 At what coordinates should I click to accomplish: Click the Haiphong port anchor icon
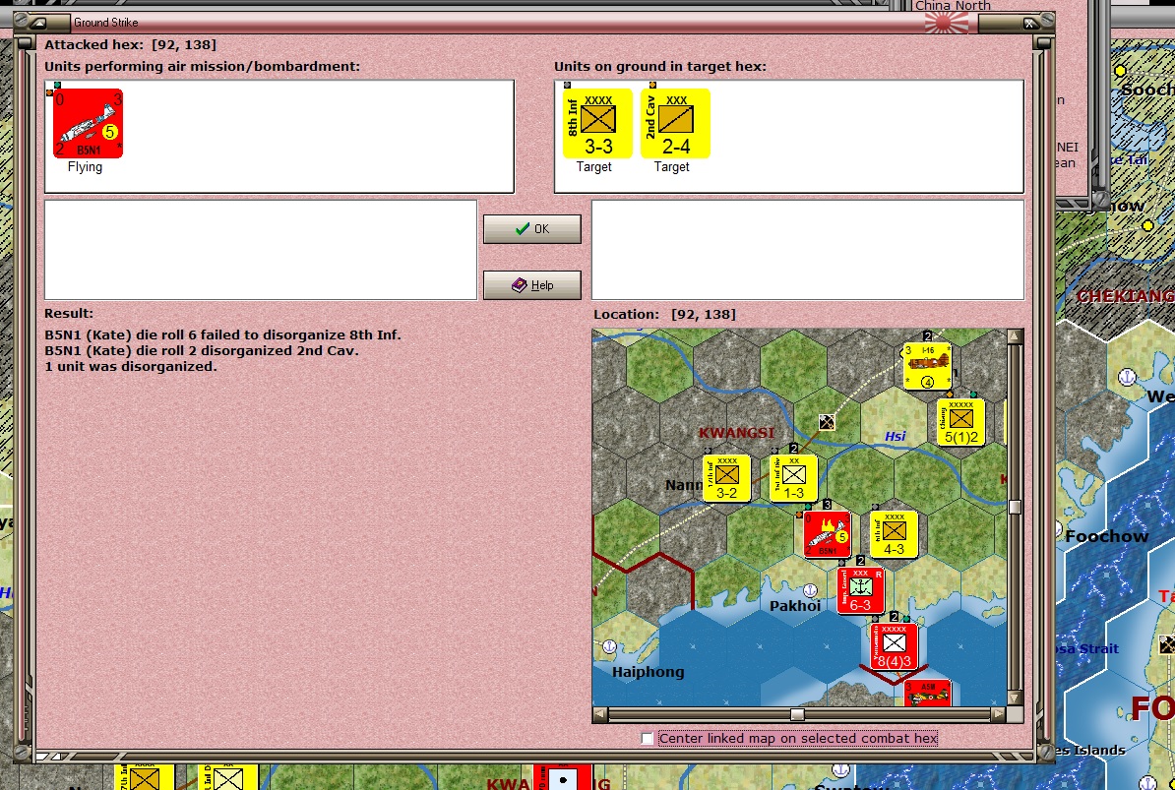609,645
